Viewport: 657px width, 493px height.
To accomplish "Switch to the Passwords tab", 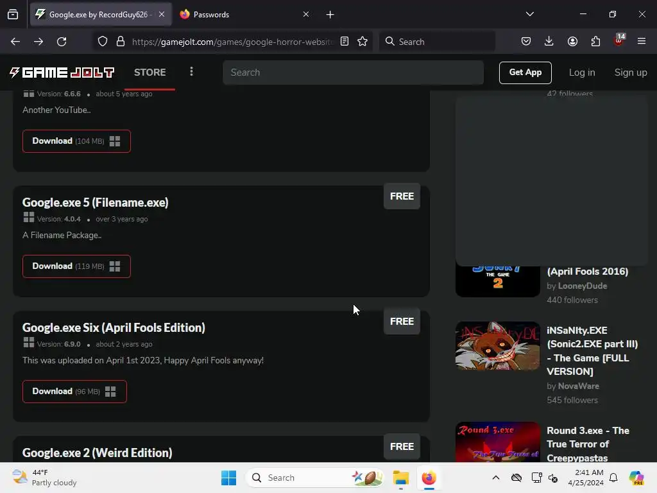I will [x=244, y=15].
